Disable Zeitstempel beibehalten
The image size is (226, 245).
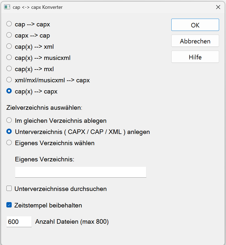click(x=9, y=205)
